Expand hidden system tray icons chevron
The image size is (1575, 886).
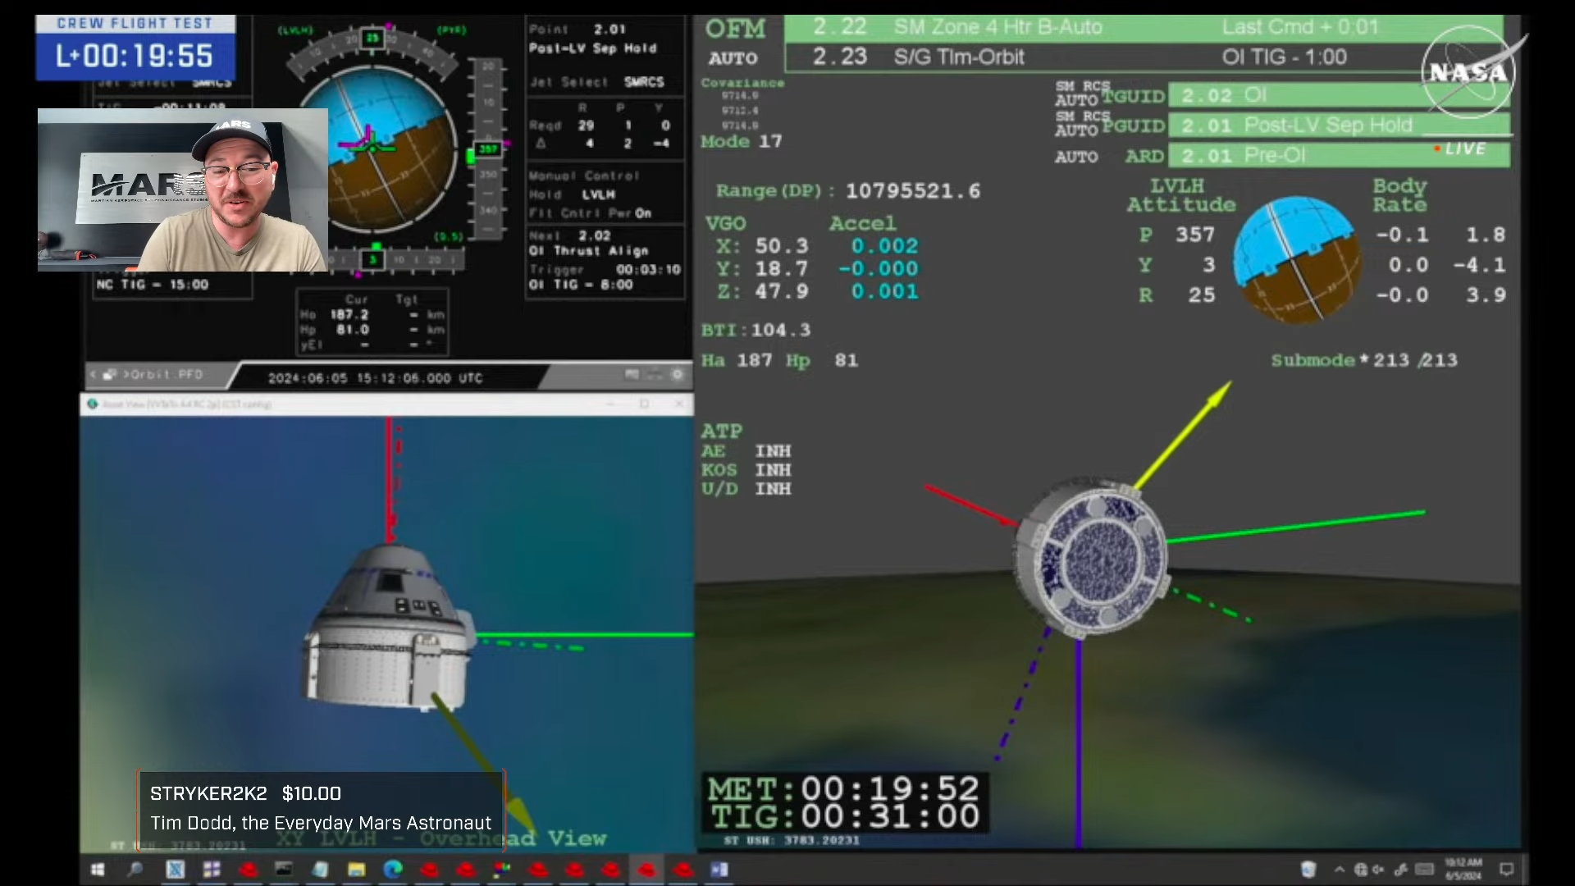[1340, 870]
